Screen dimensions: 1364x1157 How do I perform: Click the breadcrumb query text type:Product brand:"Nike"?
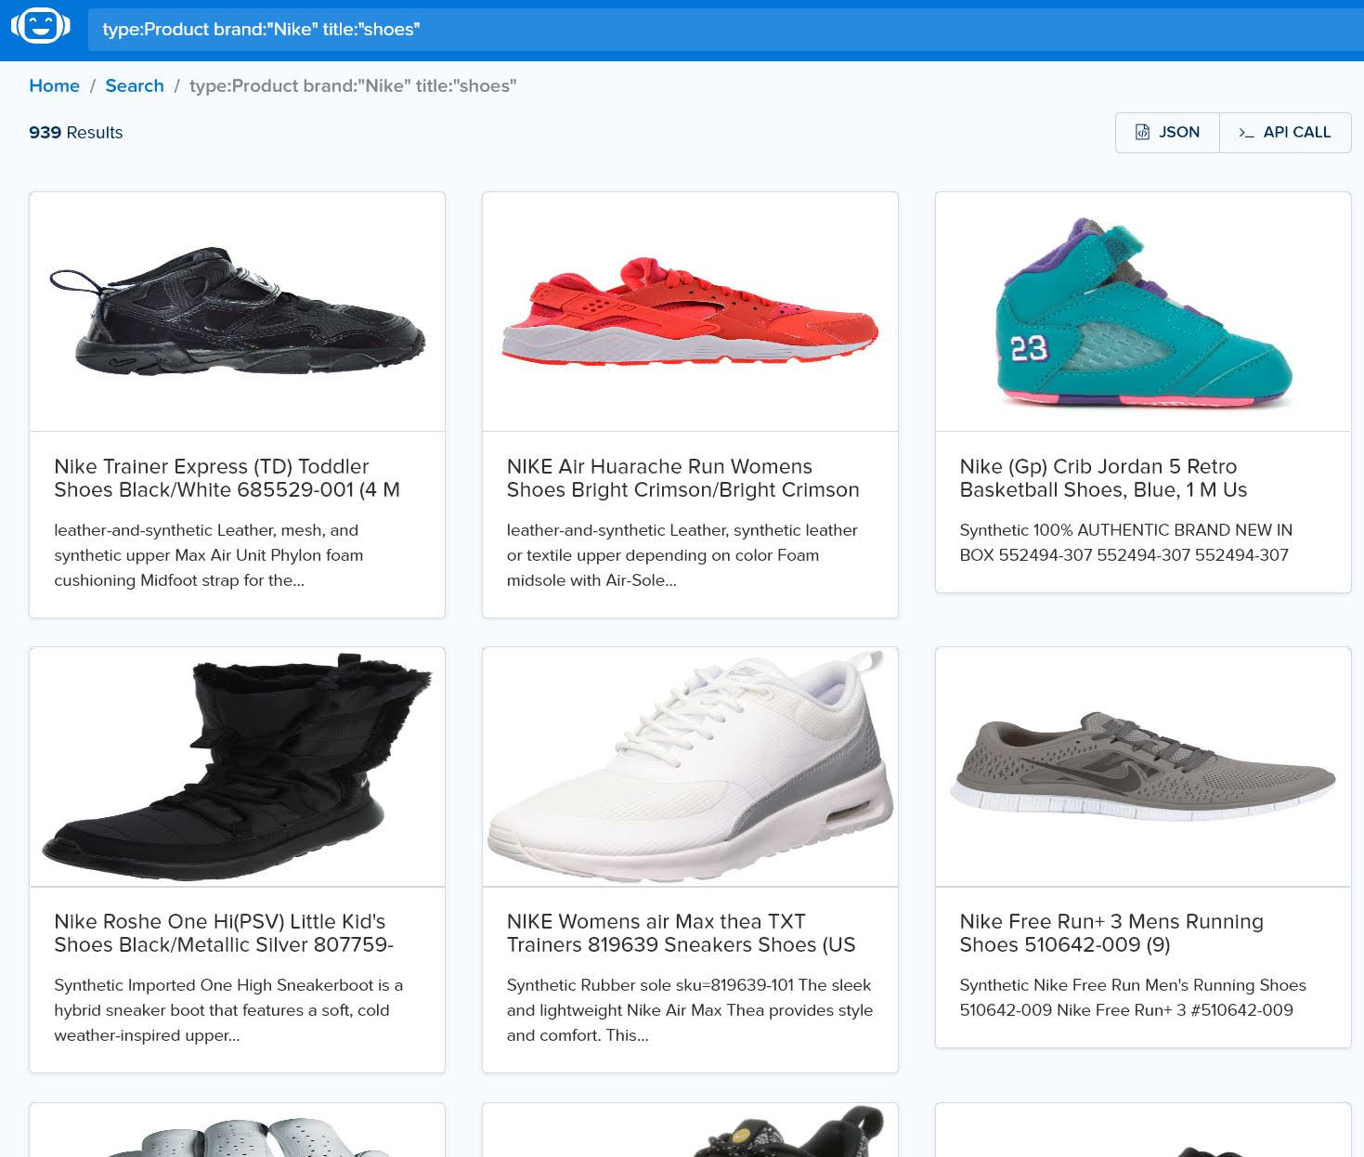[x=353, y=85]
